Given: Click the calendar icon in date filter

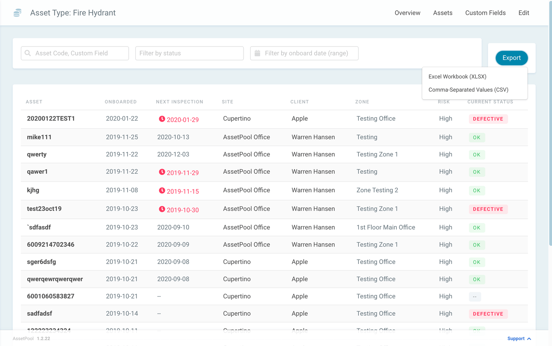Looking at the screenshot, I should [257, 53].
